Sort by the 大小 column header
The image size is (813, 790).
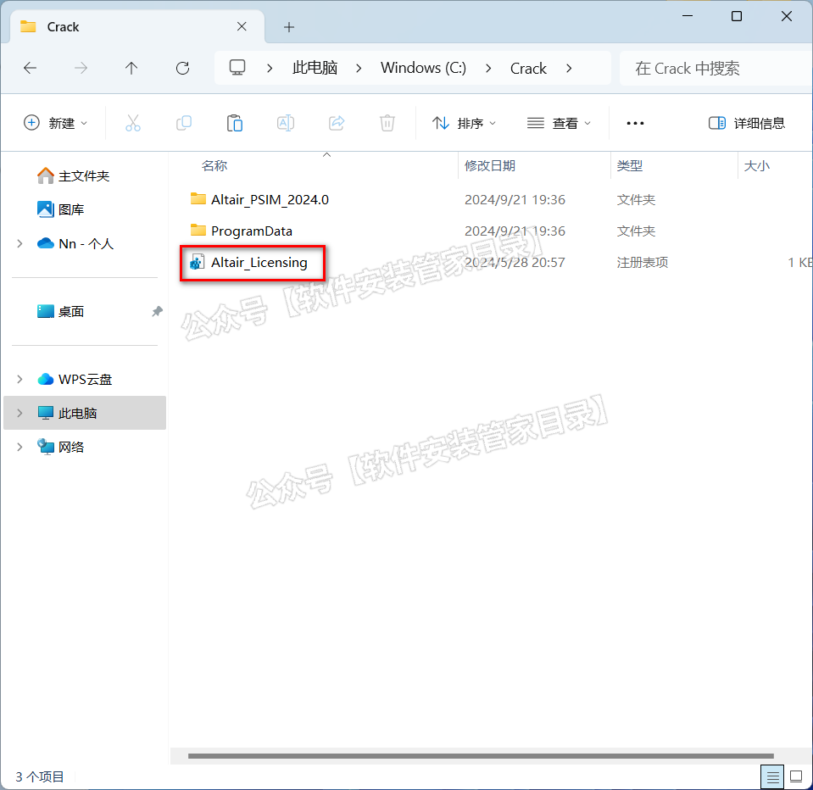tap(757, 166)
